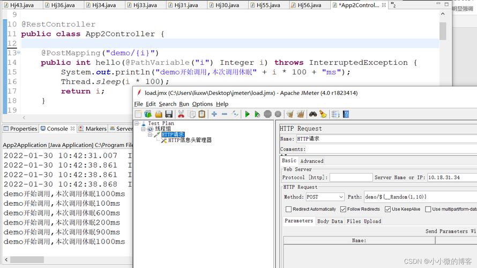
Task: Click the Name field containing HTTP请求
Action: click(x=386, y=139)
